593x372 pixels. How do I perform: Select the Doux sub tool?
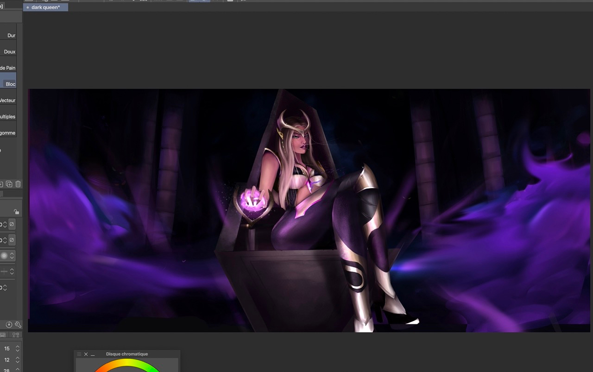[x=9, y=52]
